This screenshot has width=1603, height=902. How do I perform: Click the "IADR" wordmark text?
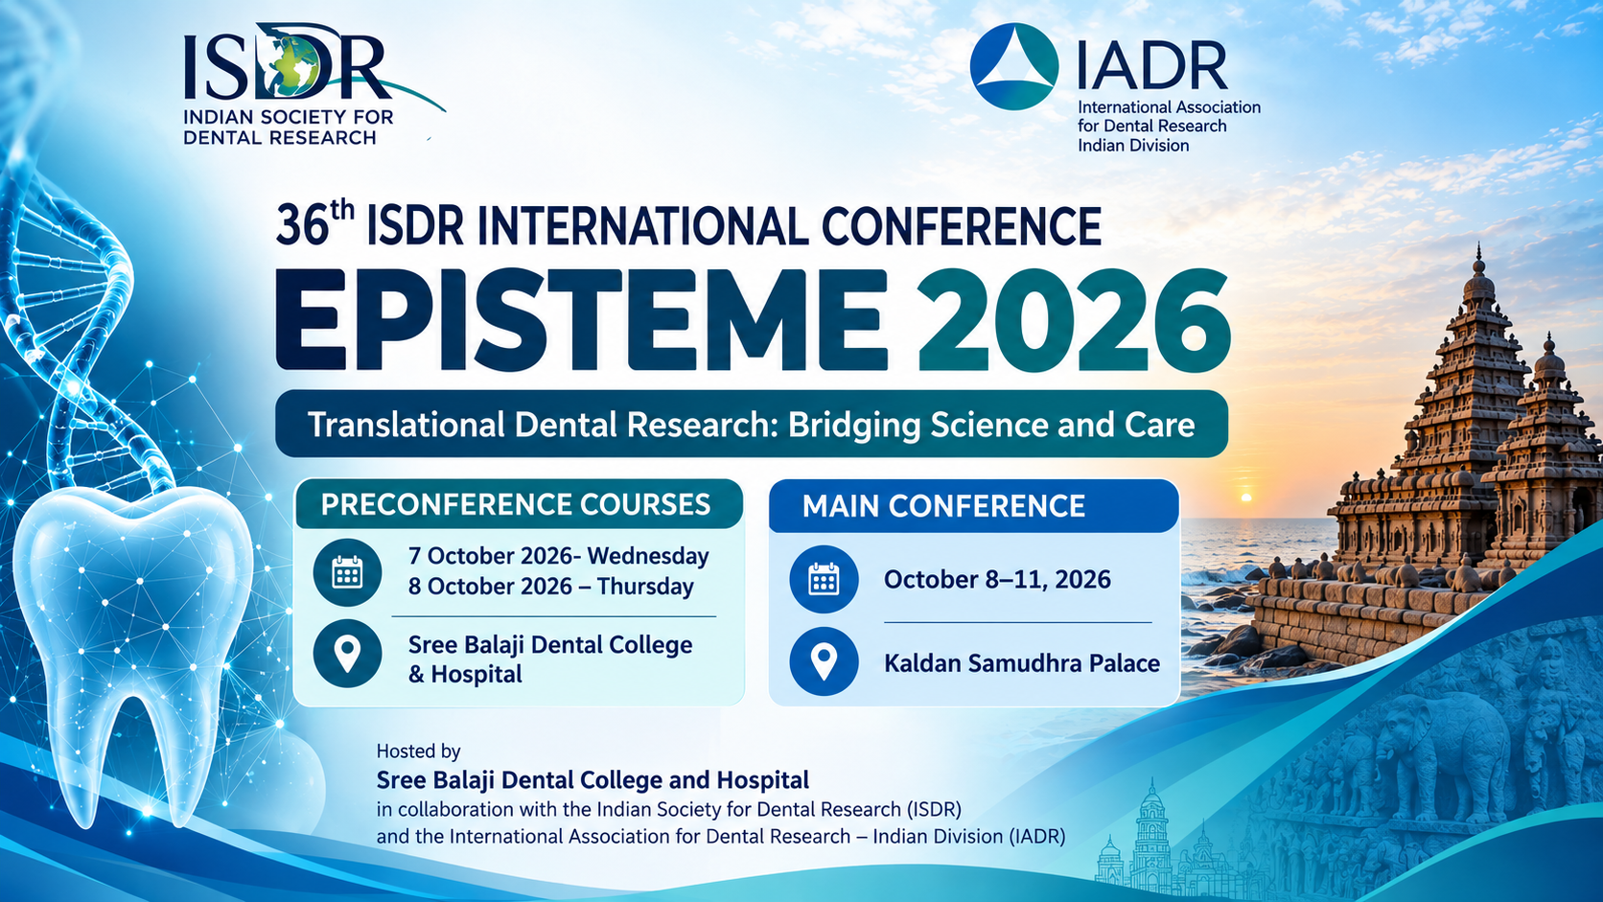tap(1150, 65)
